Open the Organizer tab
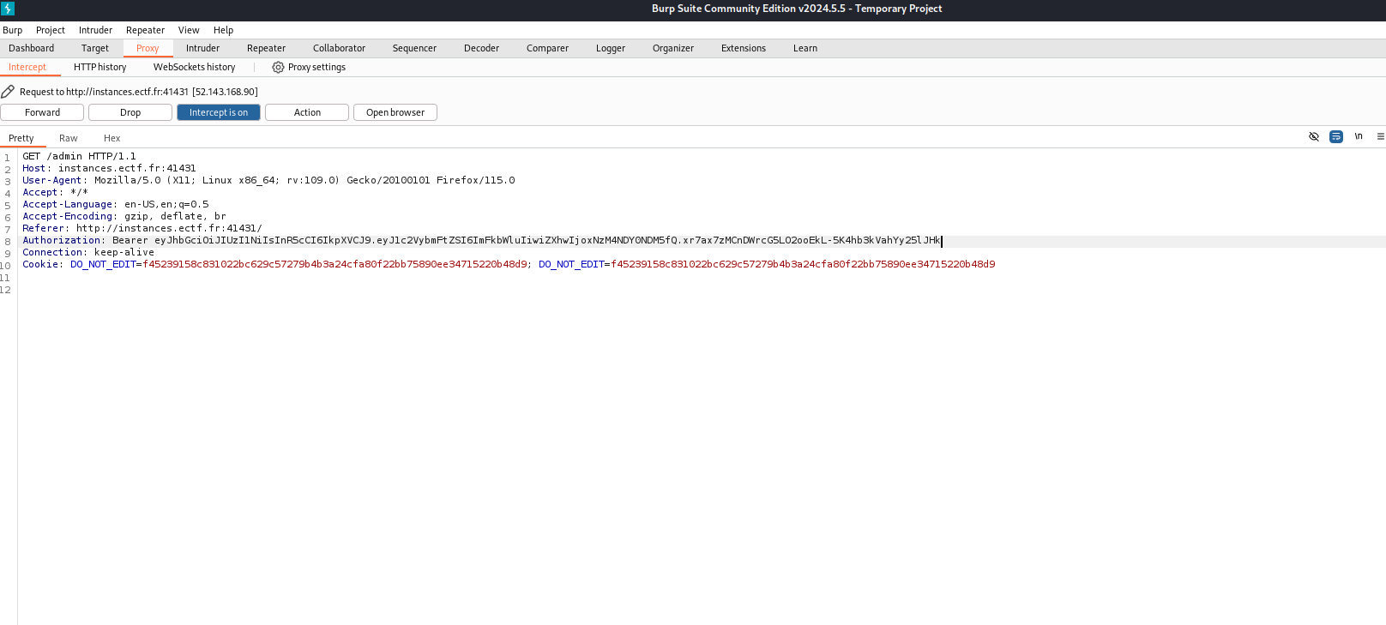Viewport: 1386px width, 625px height. click(x=673, y=48)
